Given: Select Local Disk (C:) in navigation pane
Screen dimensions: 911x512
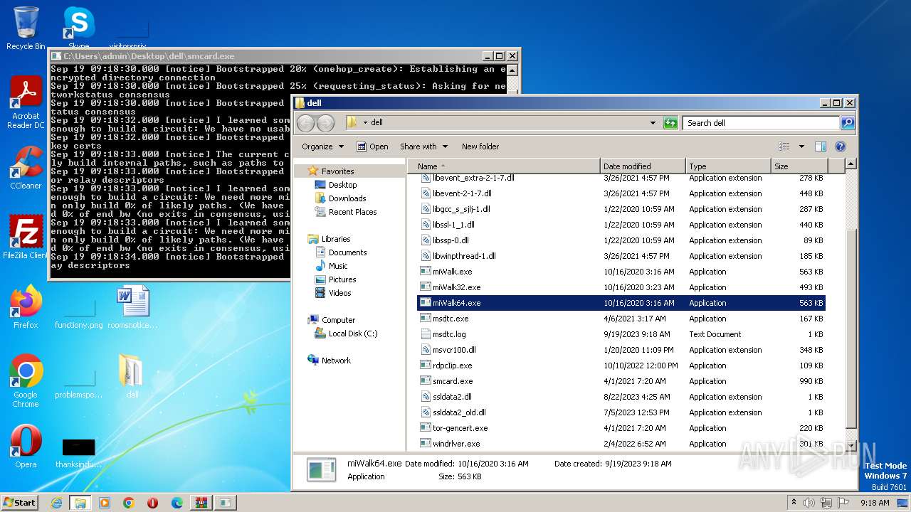Looking at the screenshot, I should (x=353, y=334).
